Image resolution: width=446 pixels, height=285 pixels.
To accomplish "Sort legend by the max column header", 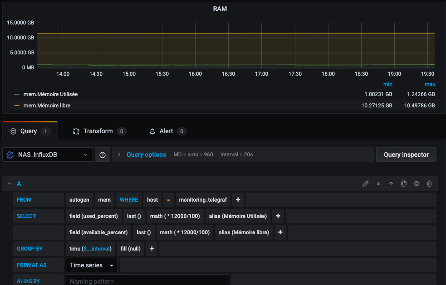I will pos(429,84).
